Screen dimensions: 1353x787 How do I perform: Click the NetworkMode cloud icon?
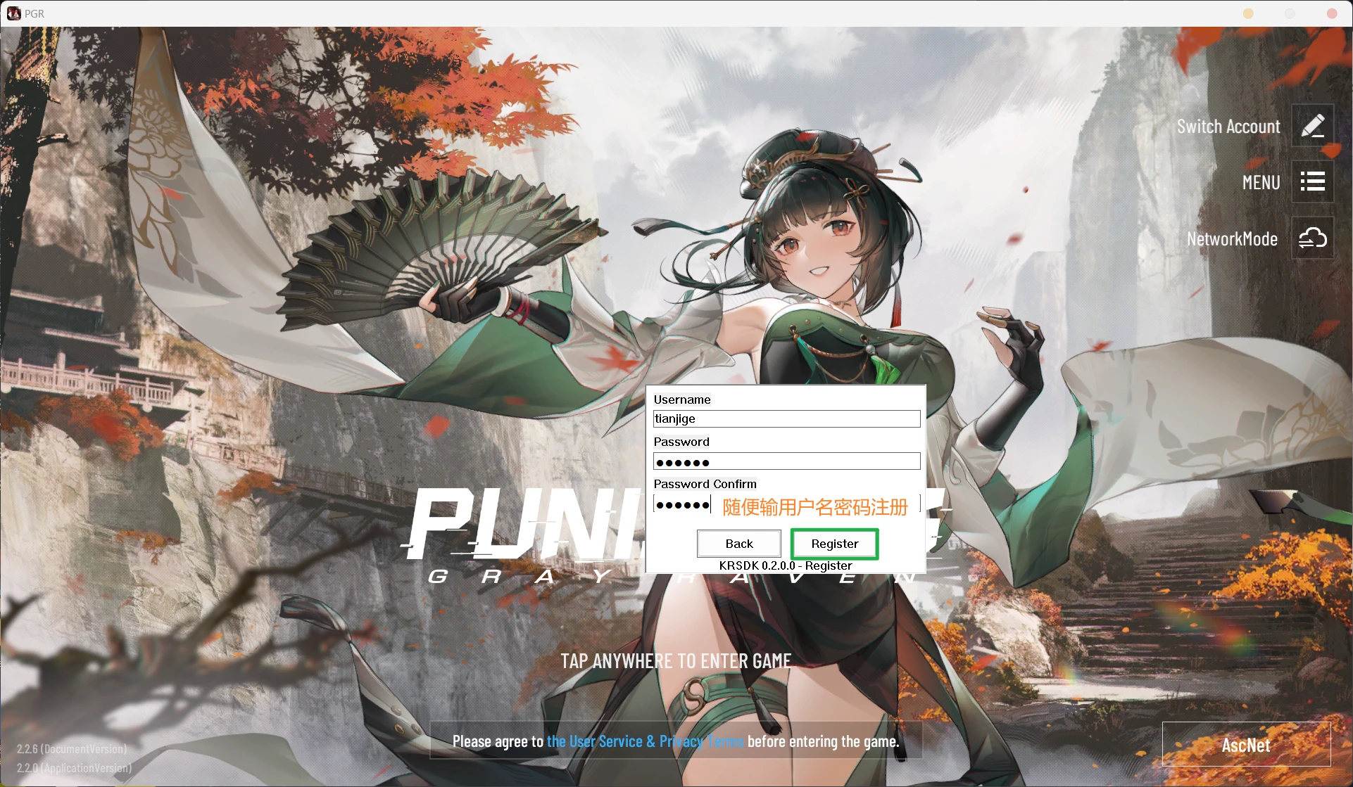1312,238
